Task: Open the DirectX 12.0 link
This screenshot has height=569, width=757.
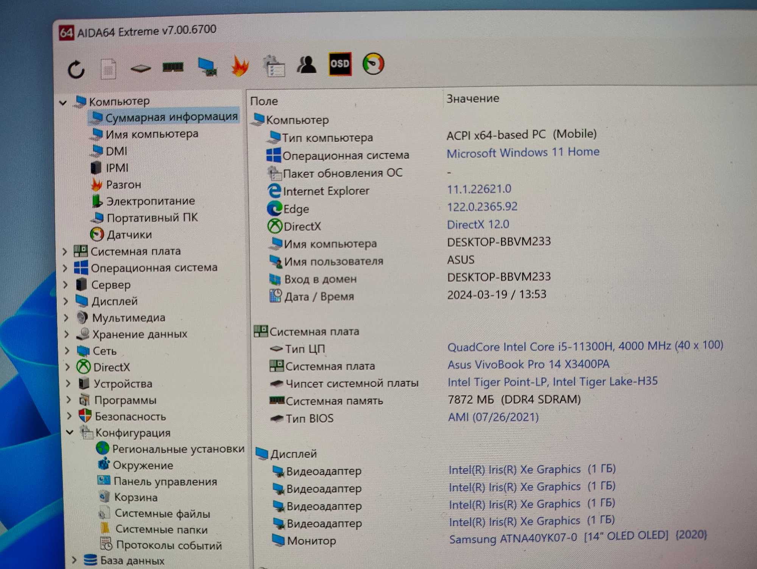Action: (x=478, y=224)
